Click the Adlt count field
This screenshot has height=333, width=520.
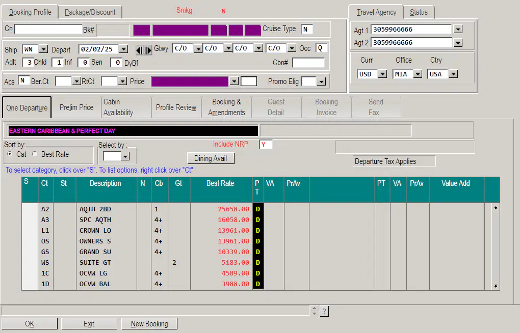point(28,62)
